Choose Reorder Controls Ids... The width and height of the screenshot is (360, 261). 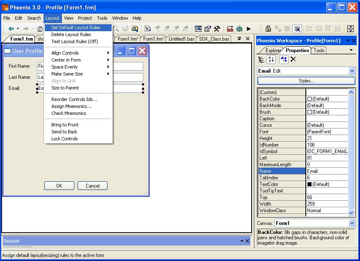pyautogui.click(x=78, y=99)
